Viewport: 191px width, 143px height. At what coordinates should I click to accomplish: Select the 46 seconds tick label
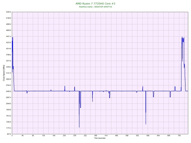click(x=23, y=136)
